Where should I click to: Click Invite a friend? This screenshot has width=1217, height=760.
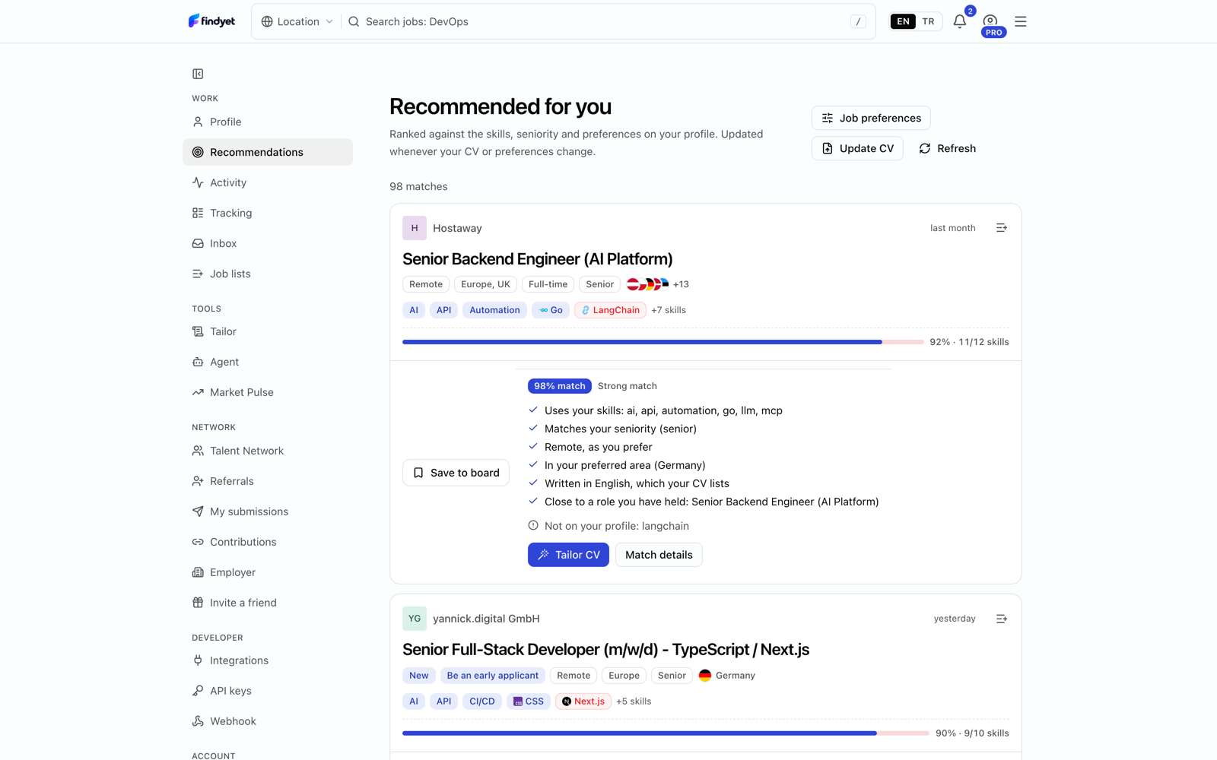pos(268,603)
